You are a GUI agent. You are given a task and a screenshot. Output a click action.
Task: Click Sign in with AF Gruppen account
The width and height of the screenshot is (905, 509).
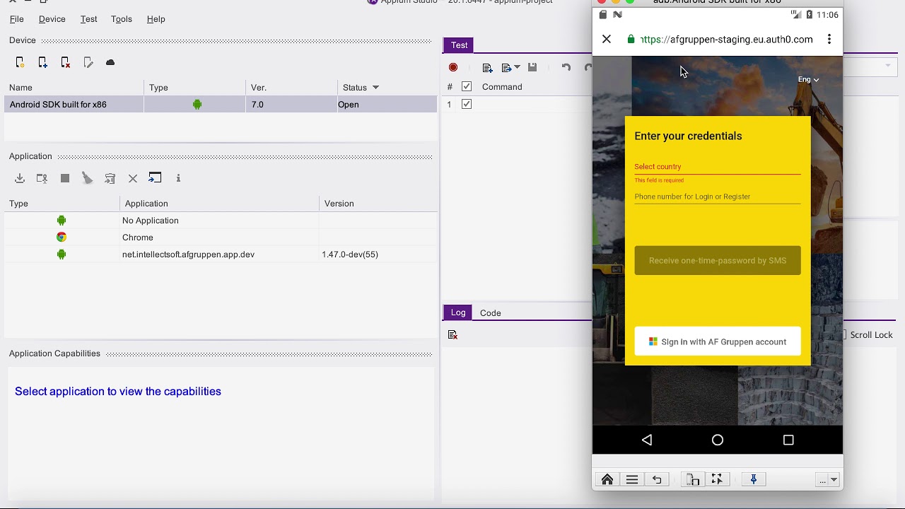tap(718, 342)
